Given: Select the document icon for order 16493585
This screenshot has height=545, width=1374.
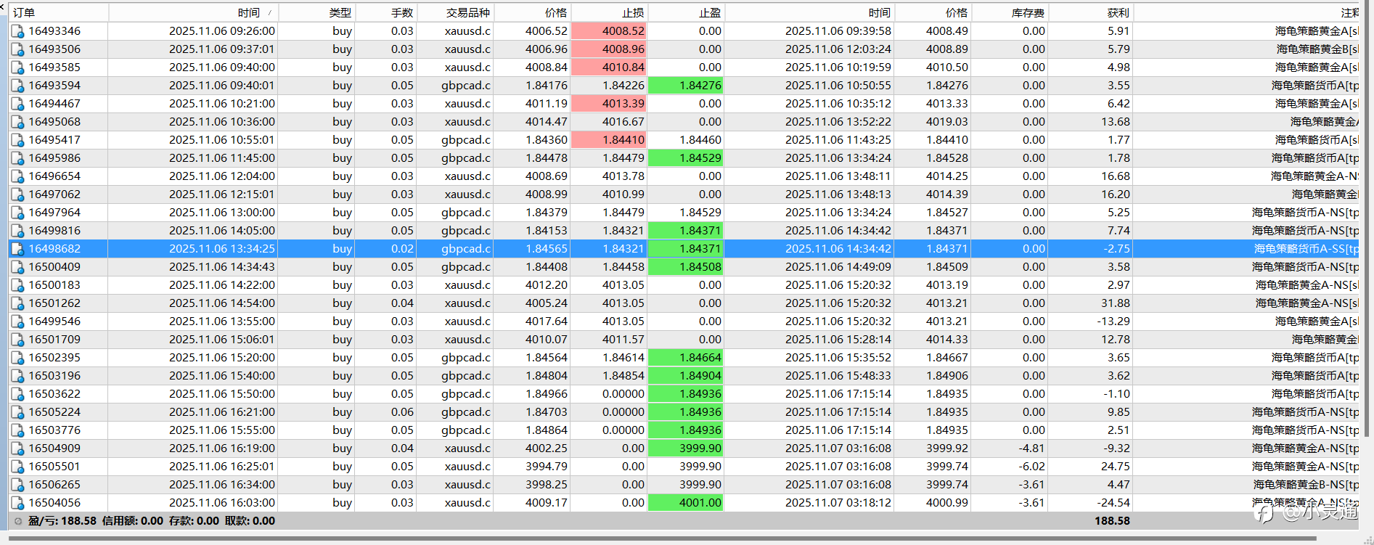Looking at the screenshot, I should [17, 67].
